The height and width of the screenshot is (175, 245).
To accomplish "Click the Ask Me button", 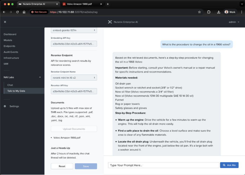I will pos(229,165).
